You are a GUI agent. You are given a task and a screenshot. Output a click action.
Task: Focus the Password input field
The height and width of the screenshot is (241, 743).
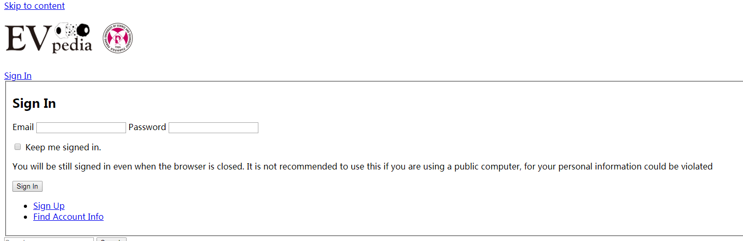pos(213,127)
